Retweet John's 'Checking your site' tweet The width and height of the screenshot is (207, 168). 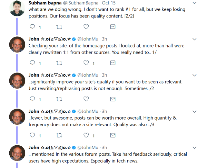click(x=60, y=63)
